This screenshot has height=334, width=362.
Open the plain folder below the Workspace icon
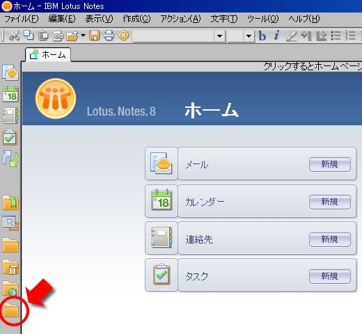coord(10,245)
